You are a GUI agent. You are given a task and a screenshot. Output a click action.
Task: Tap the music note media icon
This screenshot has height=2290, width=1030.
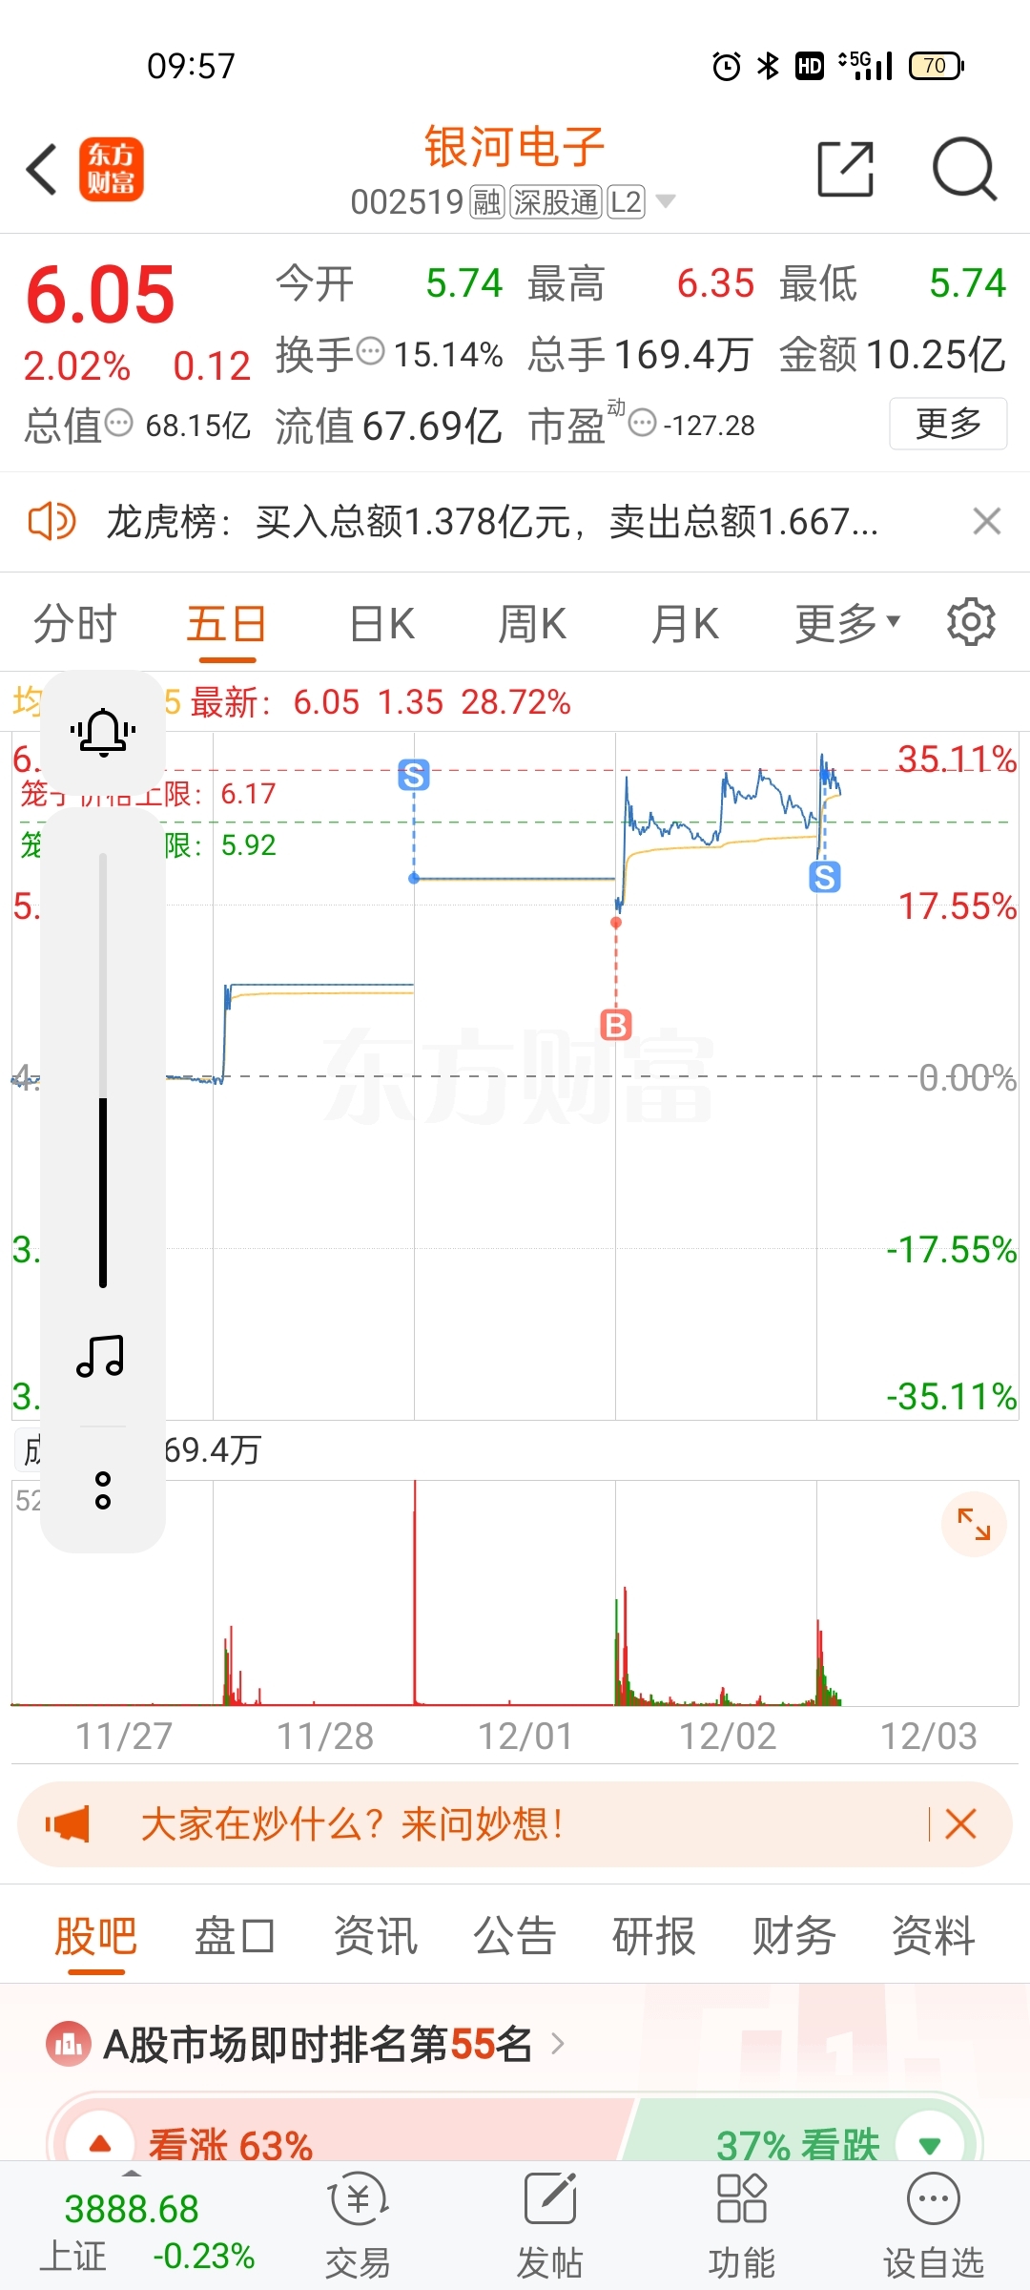[101, 1356]
